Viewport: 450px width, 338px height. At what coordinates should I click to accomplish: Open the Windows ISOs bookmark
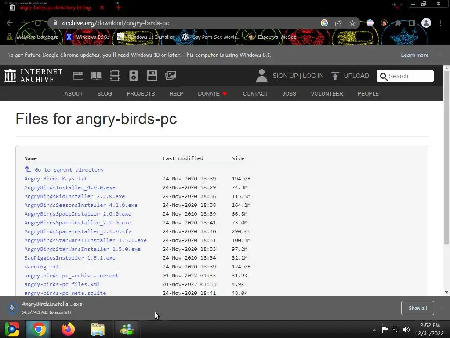coord(87,37)
